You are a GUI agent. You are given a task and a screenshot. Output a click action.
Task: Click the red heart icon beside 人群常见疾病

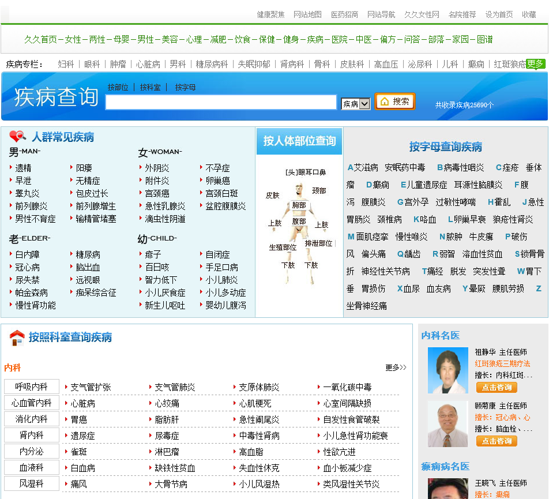18,137
